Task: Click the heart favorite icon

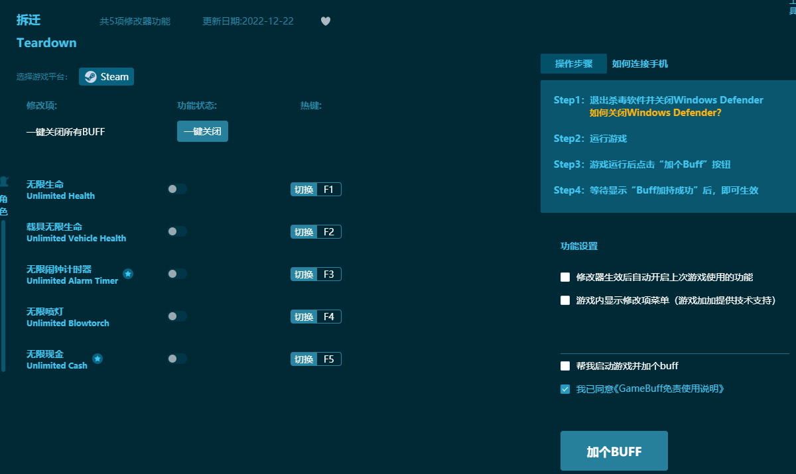Action: (326, 21)
